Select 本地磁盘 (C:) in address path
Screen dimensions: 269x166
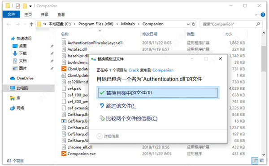60,24
